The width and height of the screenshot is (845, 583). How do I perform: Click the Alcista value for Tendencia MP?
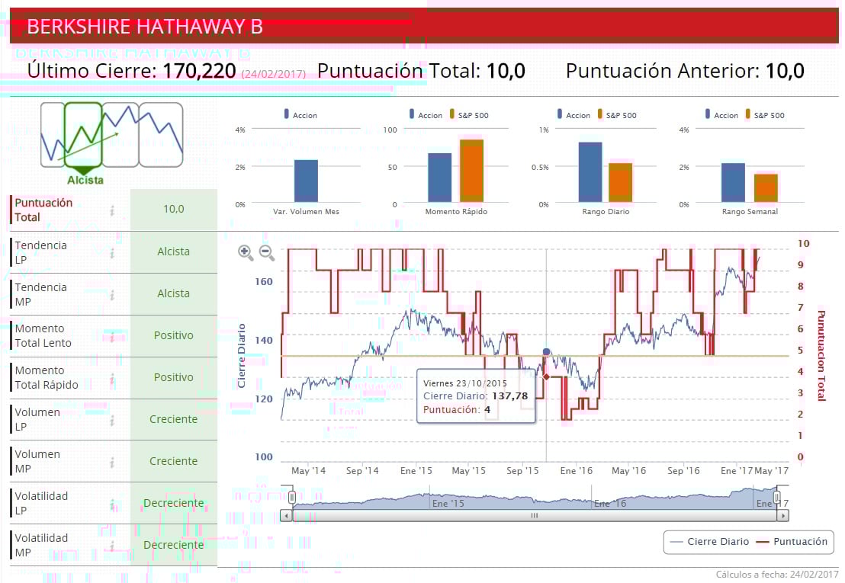pos(174,294)
